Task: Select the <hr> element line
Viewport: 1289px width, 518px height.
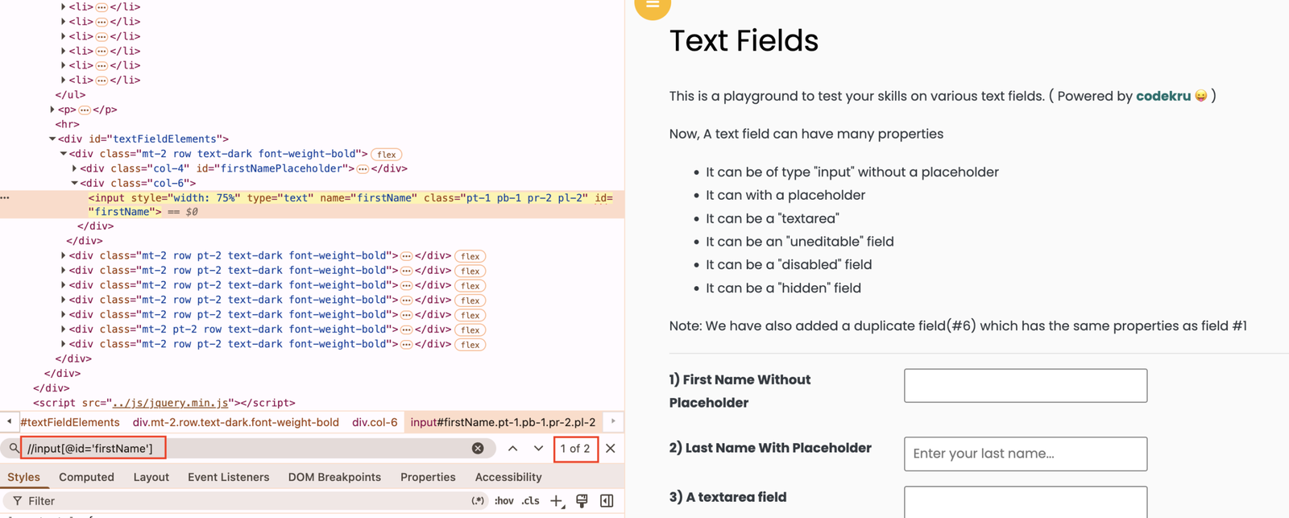Action: tap(67, 125)
